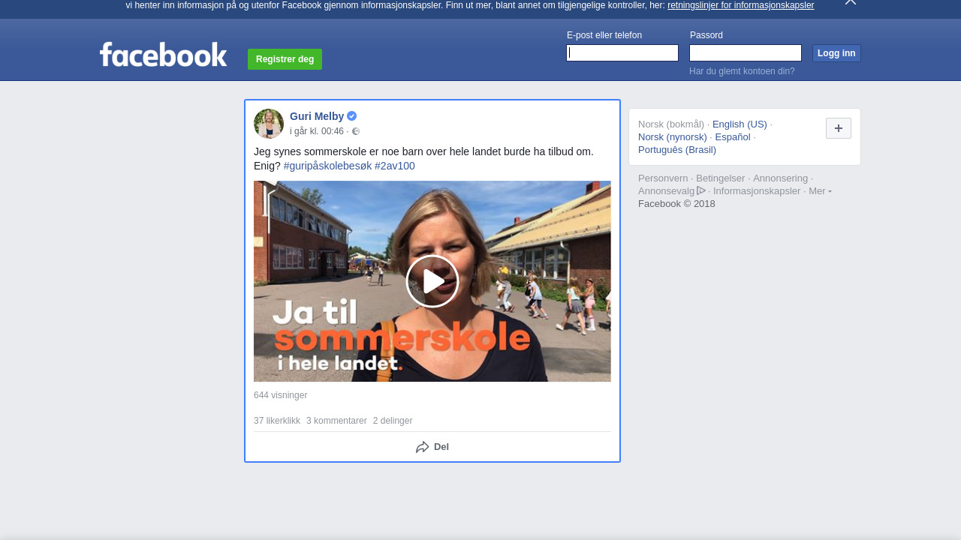Click the post timestamp i går kl. 00:46
The height and width of the screenshot is (540, 961).
[317, 131]
